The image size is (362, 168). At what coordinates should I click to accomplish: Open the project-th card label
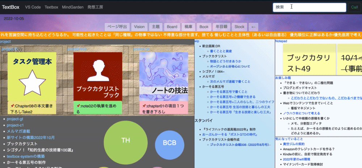click(10, 49)
